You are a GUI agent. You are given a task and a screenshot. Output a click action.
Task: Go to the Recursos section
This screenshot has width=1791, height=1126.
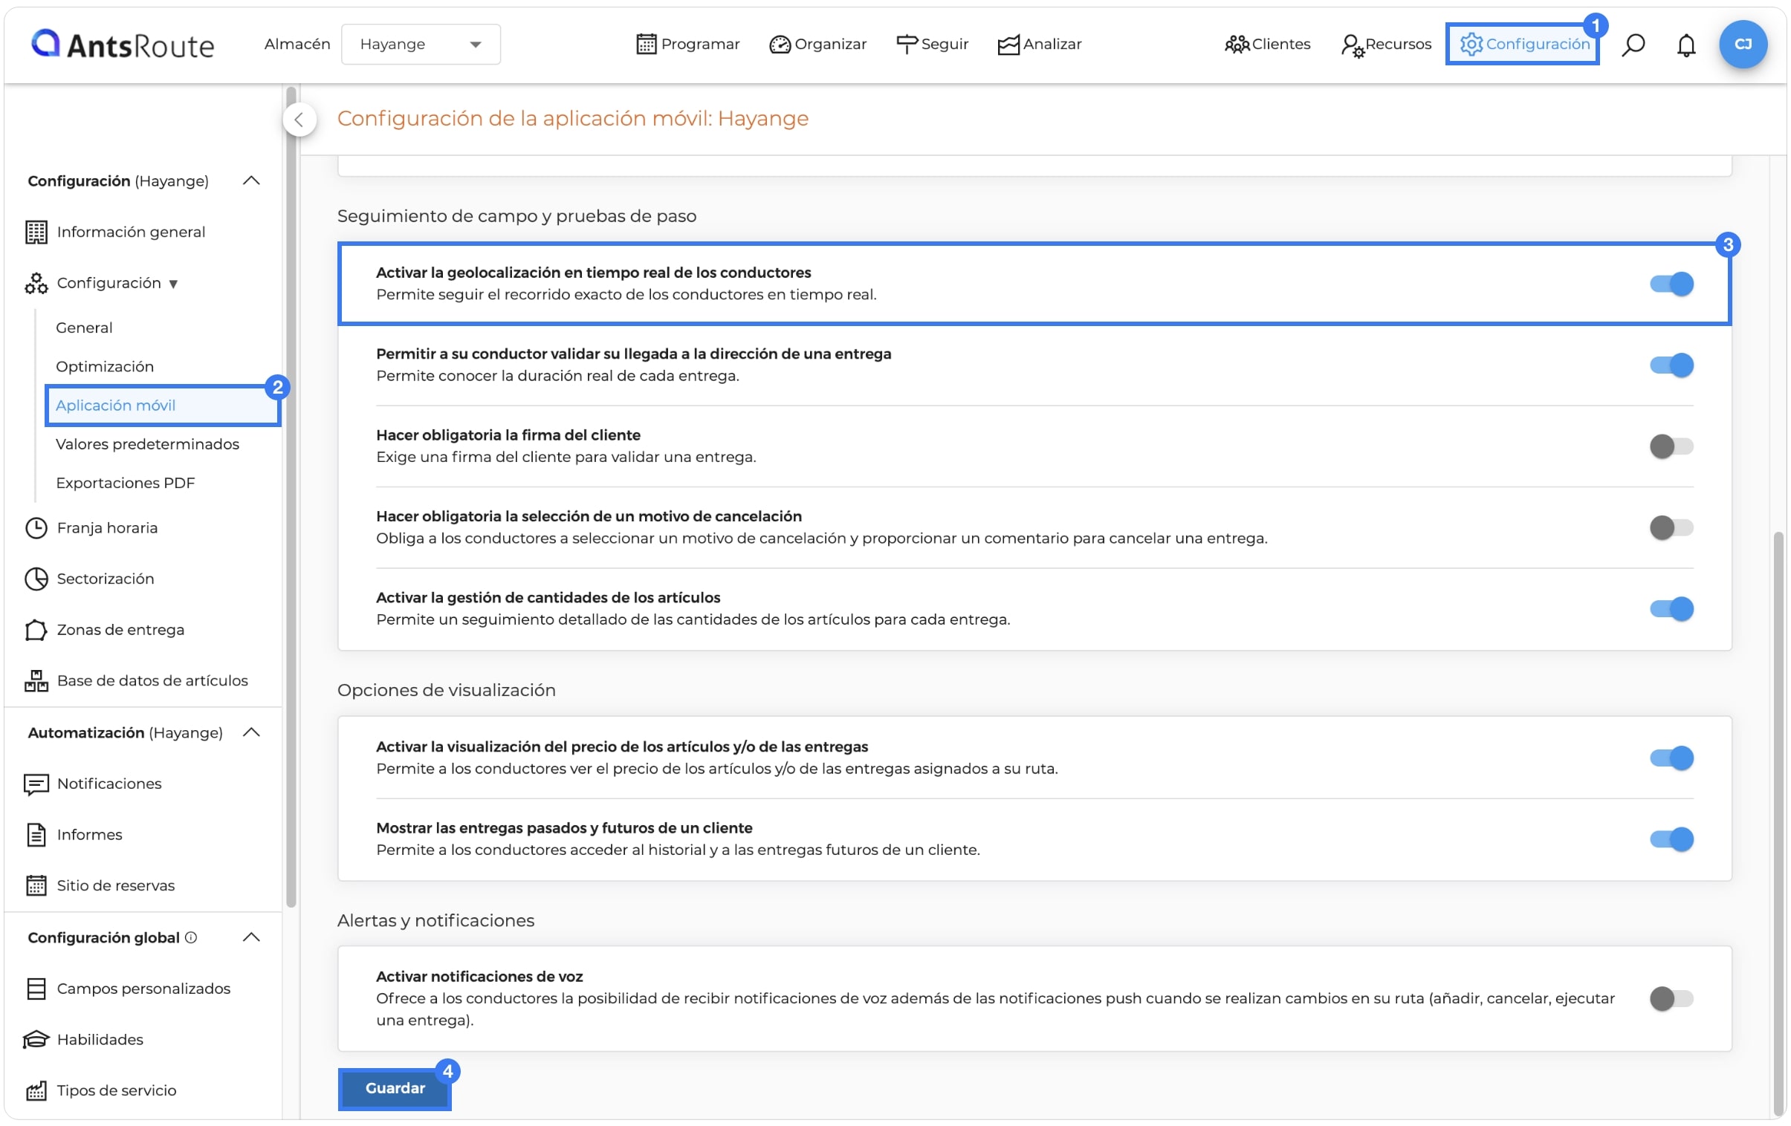pyautogui.click(x=1386, y=44)
